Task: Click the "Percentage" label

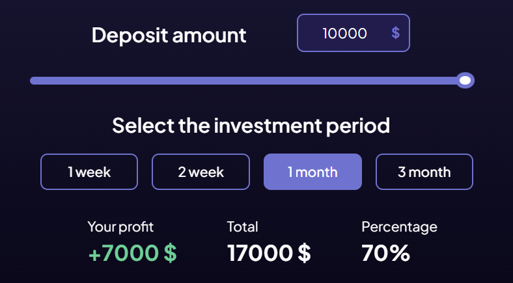Action: pyautogui.click(x=399, y=227)
